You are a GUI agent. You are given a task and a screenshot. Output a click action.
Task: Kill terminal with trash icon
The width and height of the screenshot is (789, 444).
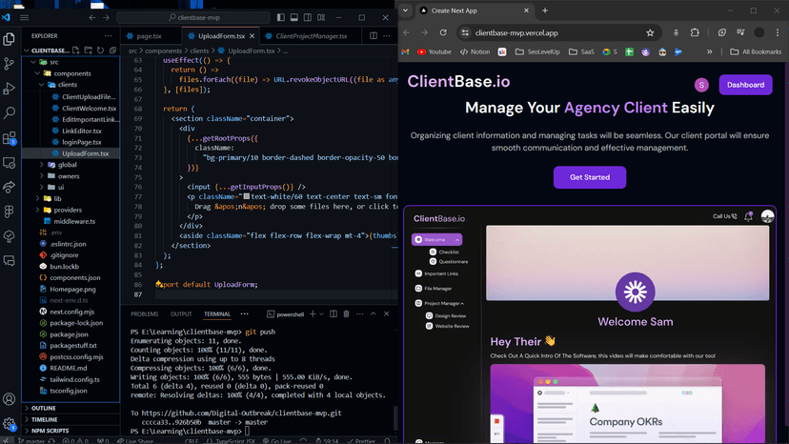tap(346, 313)
